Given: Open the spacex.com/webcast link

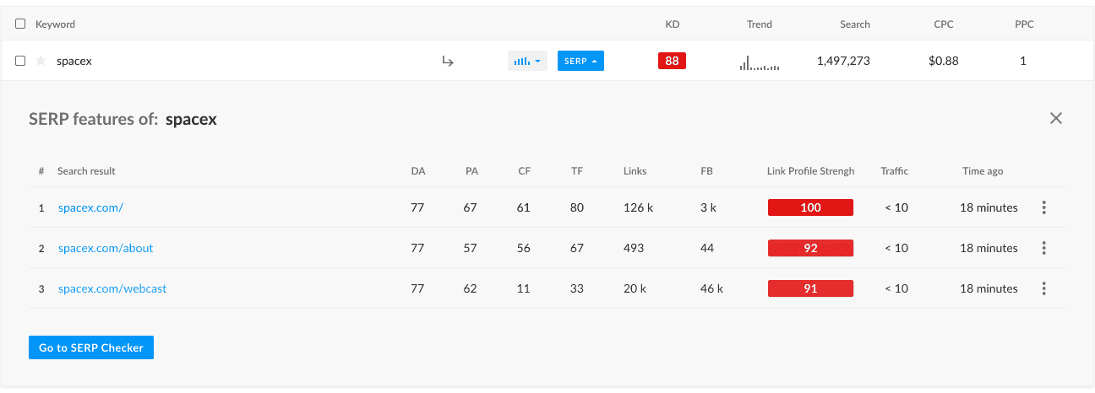Looking at the screenshot, I should point(112,288).
